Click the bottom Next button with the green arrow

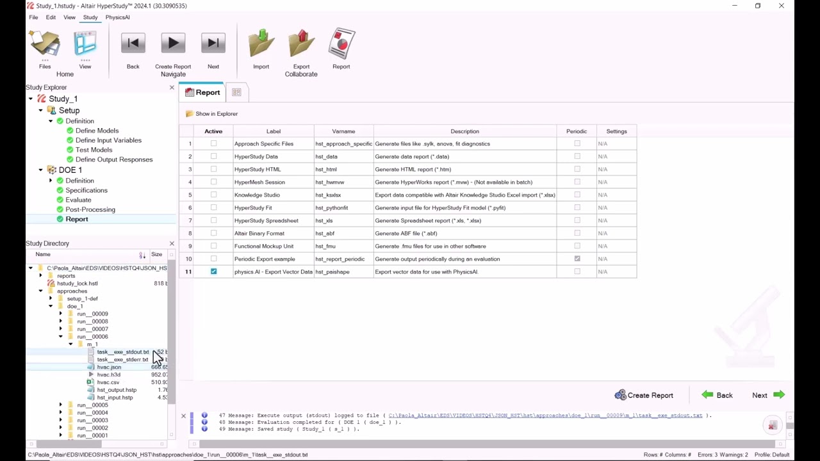pyautogui.click(x=768, y=395)
